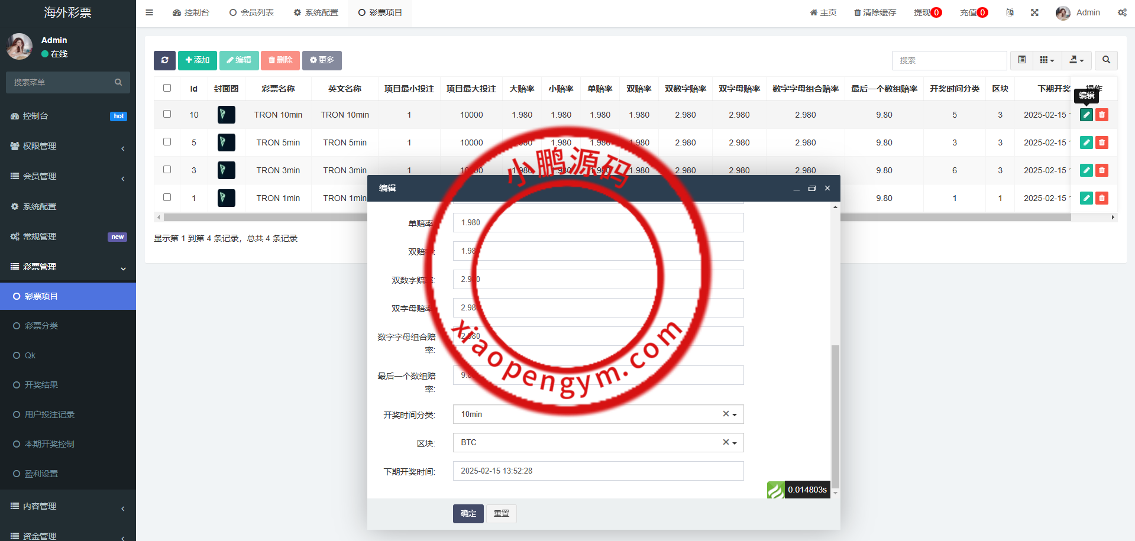Open the settings gears icon at top right
This screenshot has width=1135, height=541.
[1122, 12]
